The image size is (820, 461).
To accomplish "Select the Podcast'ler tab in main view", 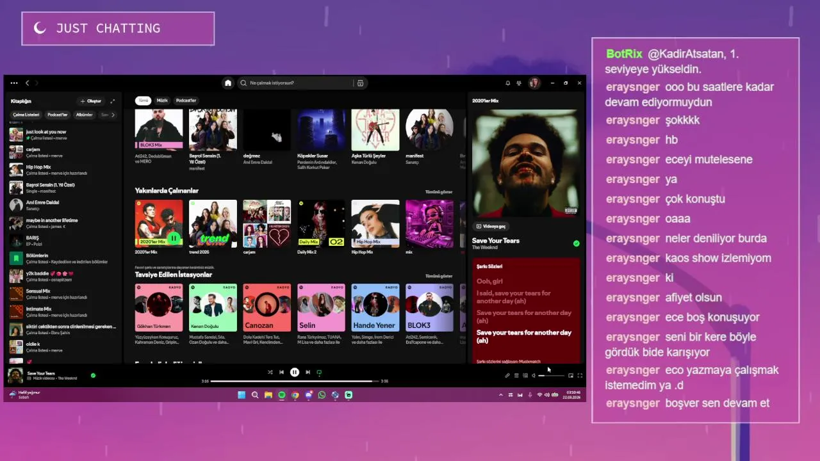I will tap(186, 101).
